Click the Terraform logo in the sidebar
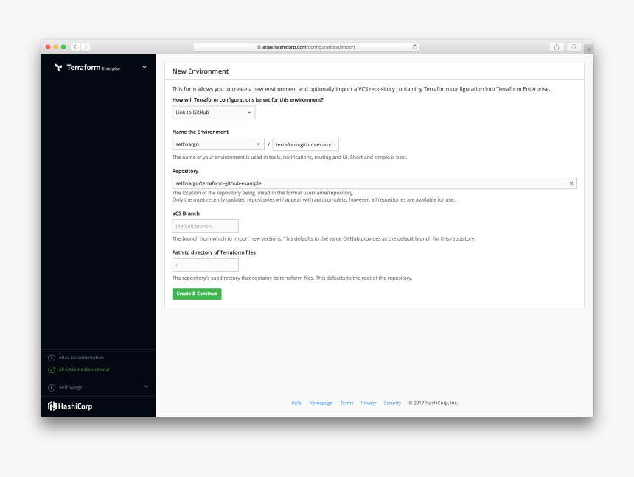 (x=57, y=67)
